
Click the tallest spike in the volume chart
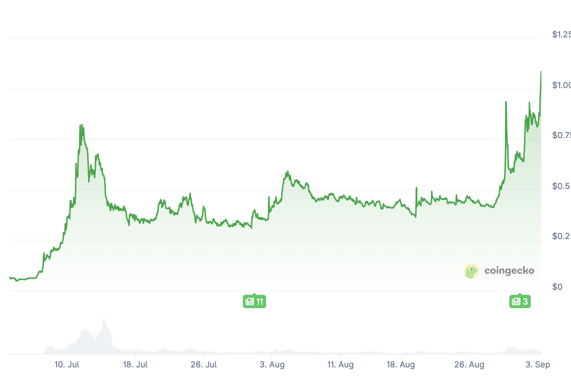104,318
